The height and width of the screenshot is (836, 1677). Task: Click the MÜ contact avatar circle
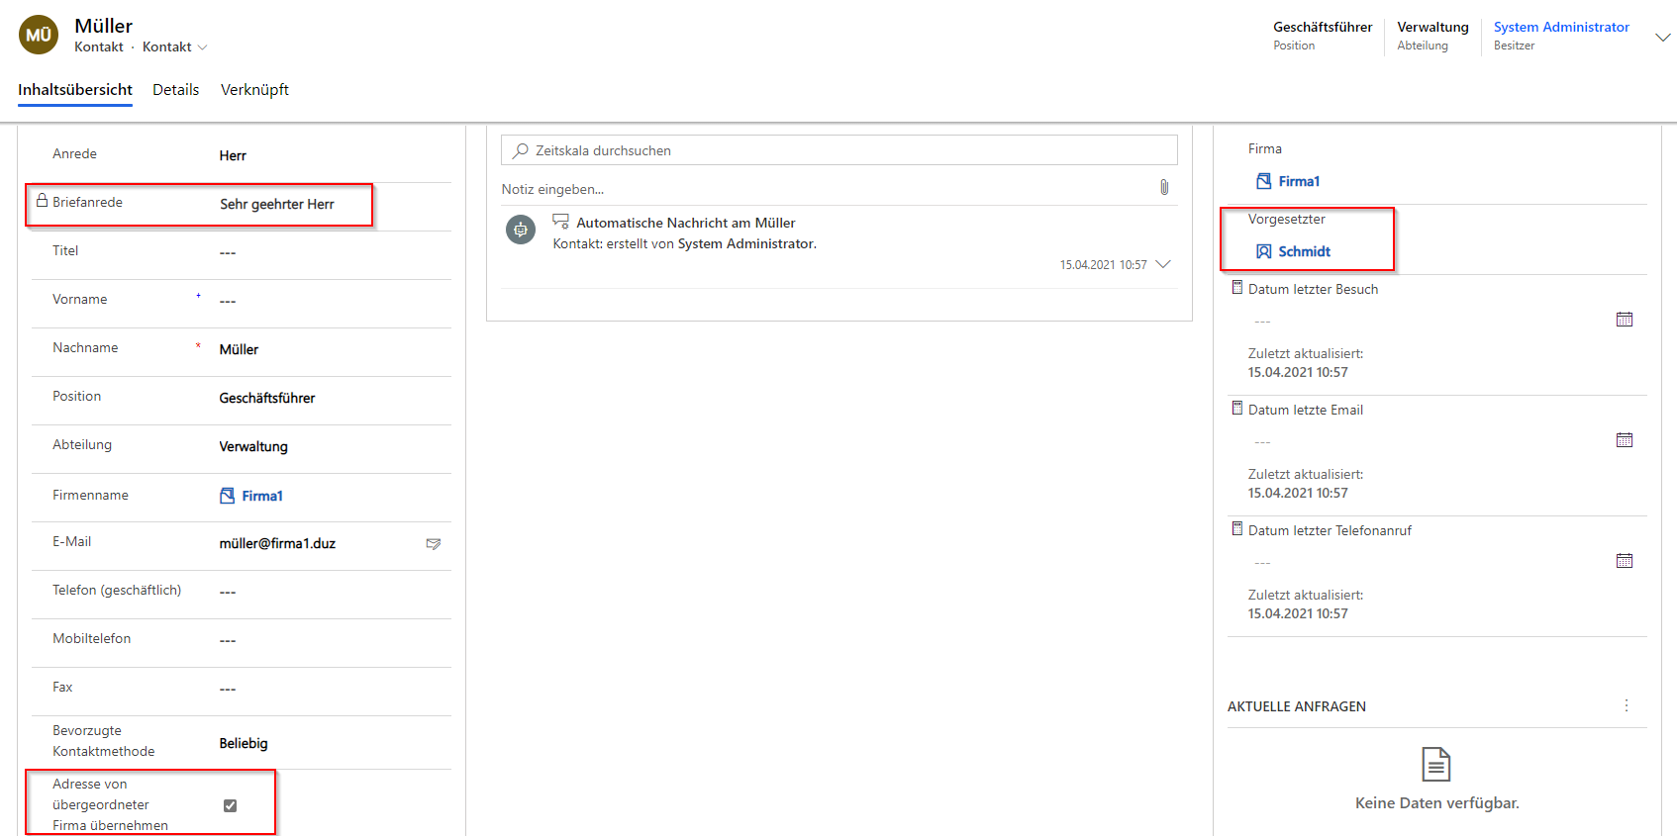pyautogui.click(x=39, y=35)
